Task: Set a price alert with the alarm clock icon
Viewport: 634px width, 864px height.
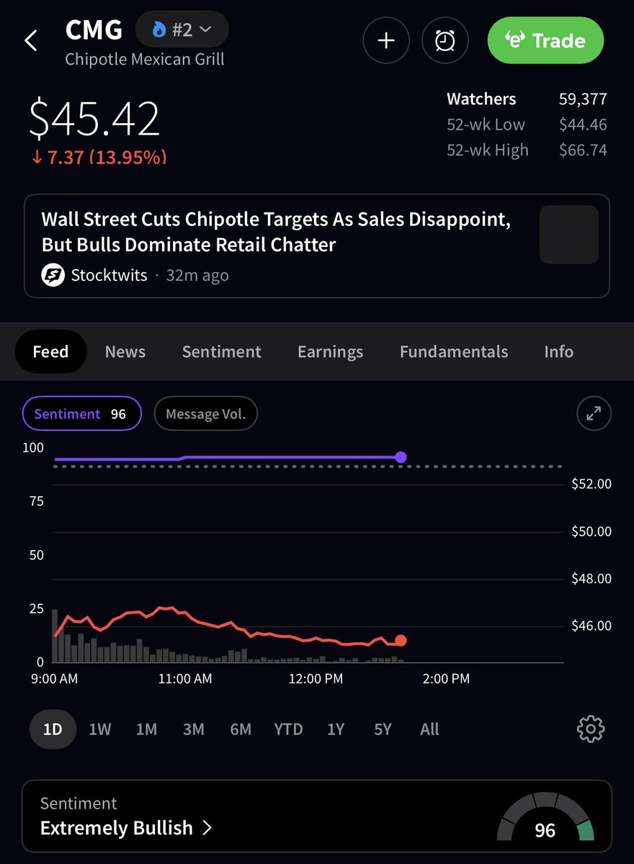Action: tap(445, 41)
